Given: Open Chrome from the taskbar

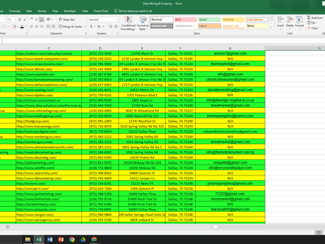Looking at the screenshot, I should [x=72, y=239].
